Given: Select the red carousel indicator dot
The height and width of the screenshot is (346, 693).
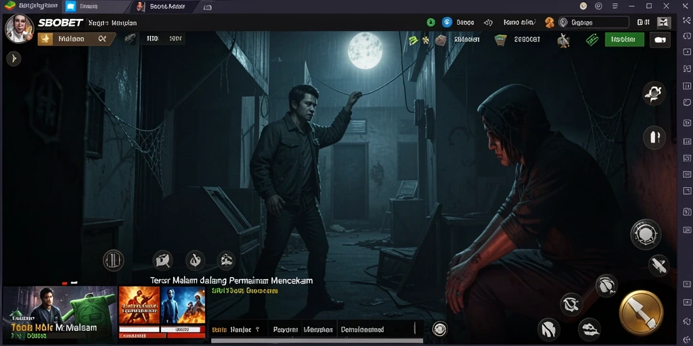Looking at the screenshot, I should coord(64,283).
